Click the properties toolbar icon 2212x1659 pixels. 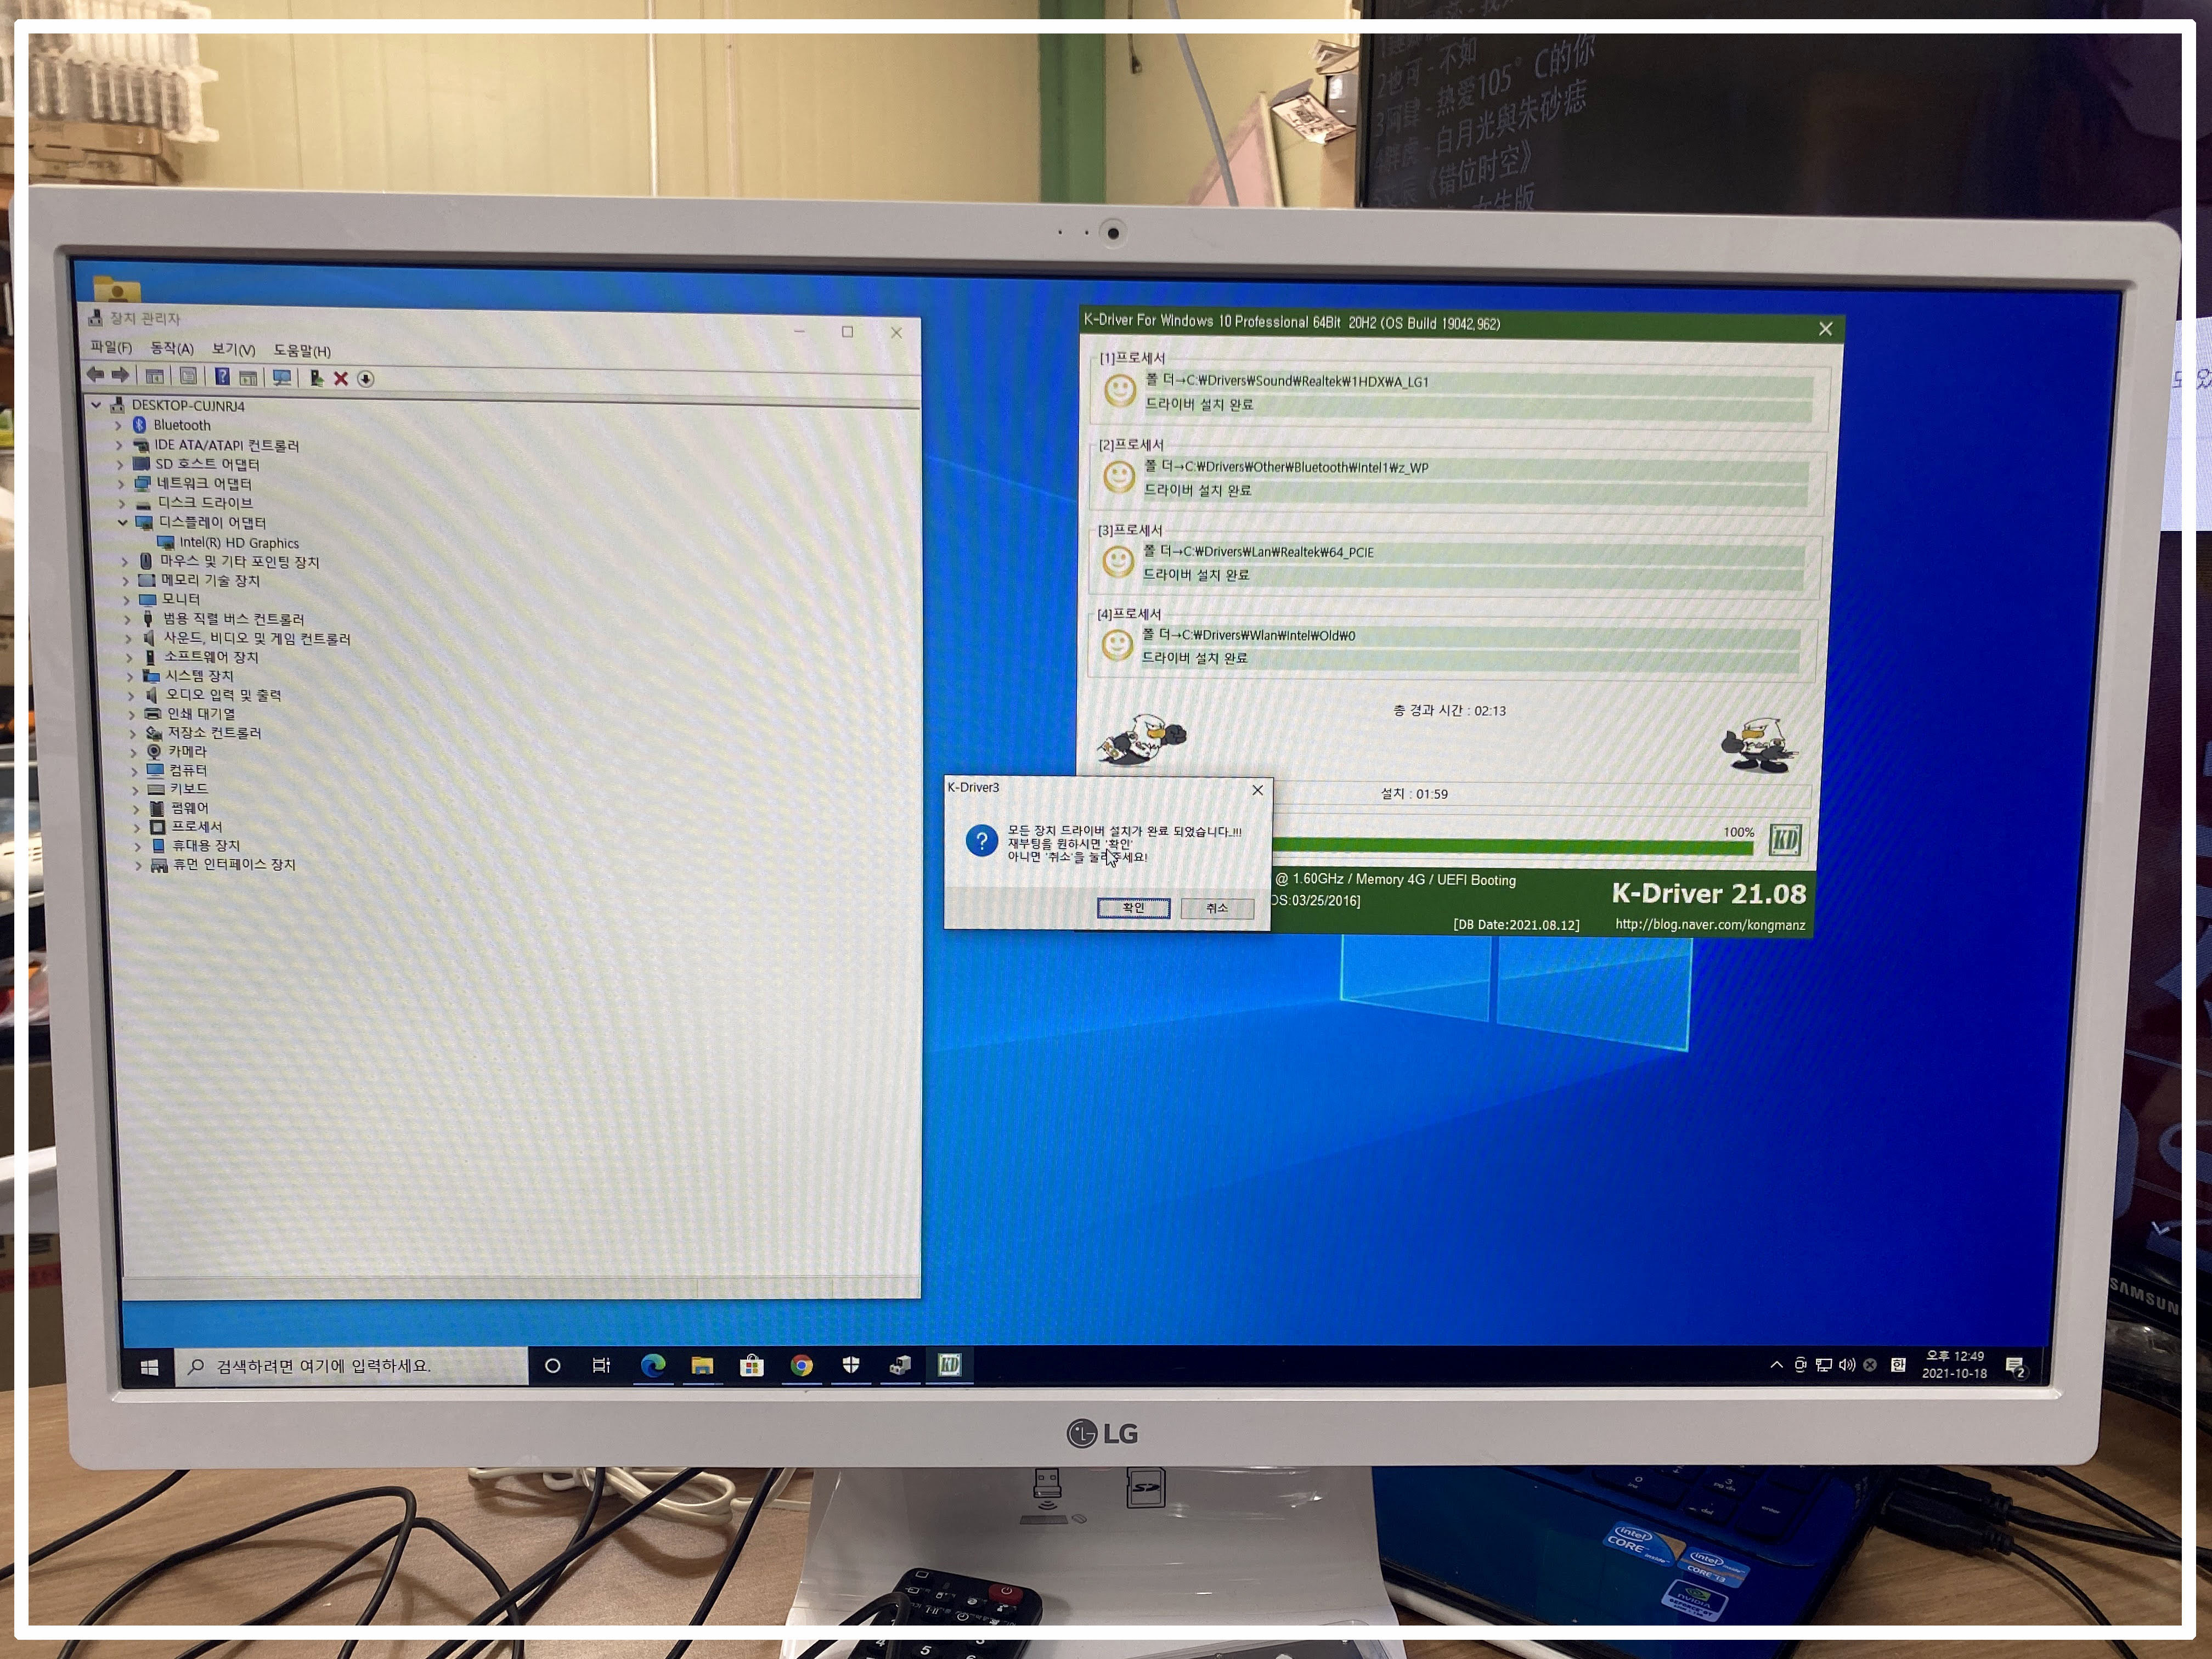(188, 377)
